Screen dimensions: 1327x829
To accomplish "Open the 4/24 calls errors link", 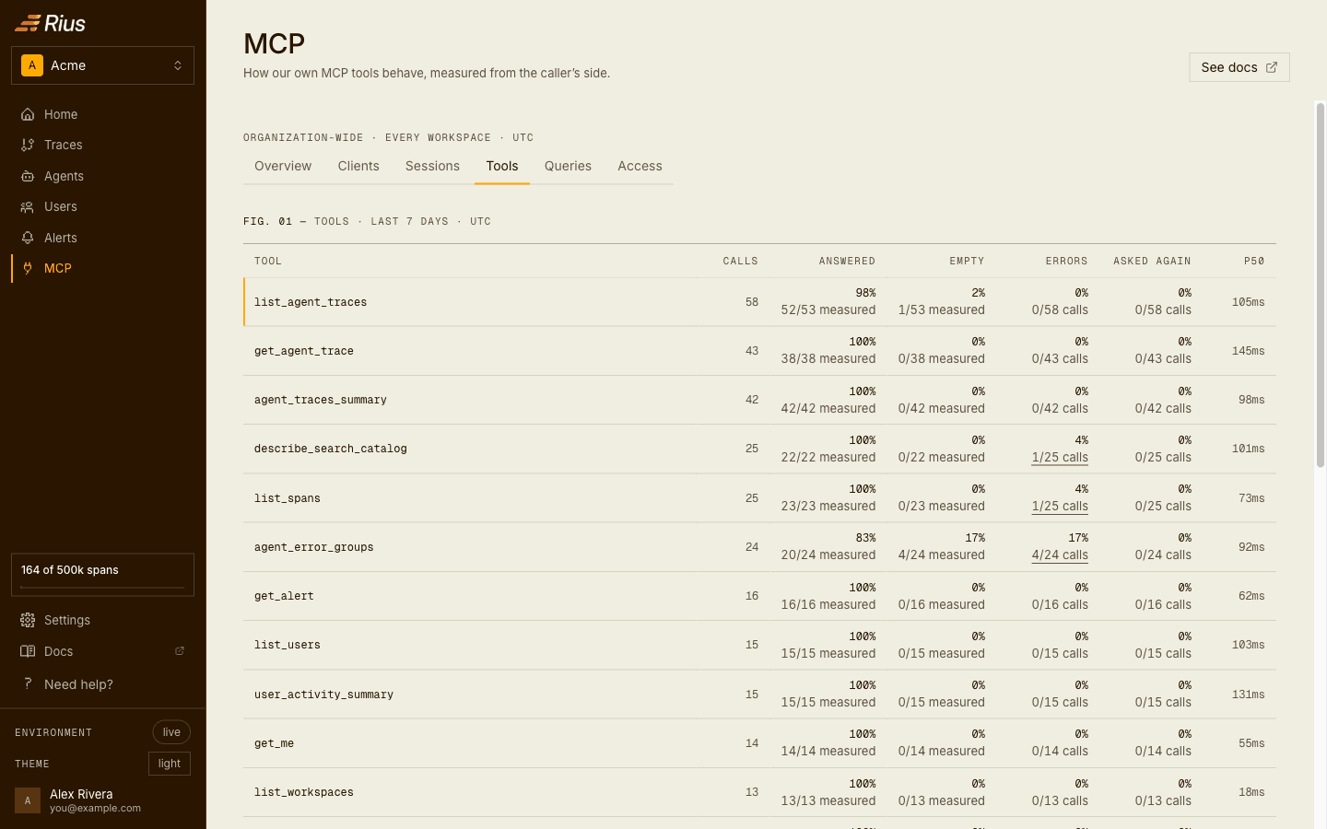I will [1060, 555].
